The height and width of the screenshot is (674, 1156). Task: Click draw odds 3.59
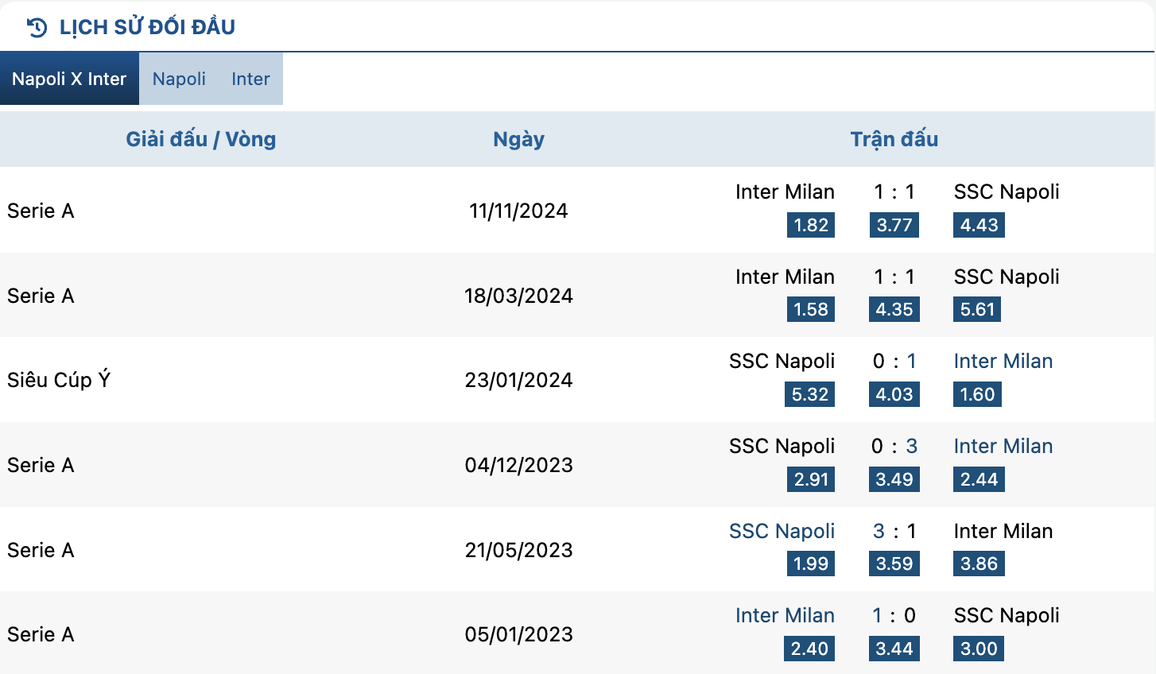coord(894,564)
